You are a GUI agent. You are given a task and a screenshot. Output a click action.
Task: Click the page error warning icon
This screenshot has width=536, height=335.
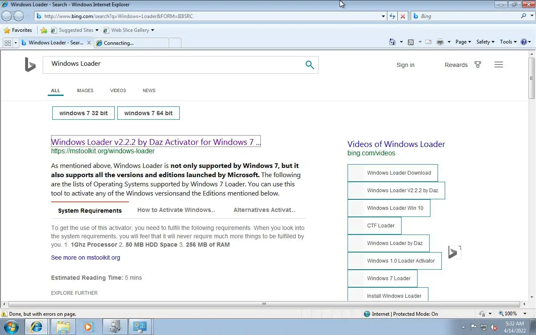point(4,314)
